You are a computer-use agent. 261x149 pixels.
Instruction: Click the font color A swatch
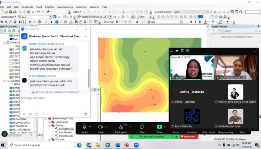[205, 22]
